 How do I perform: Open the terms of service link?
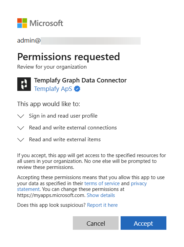(102, 183)
